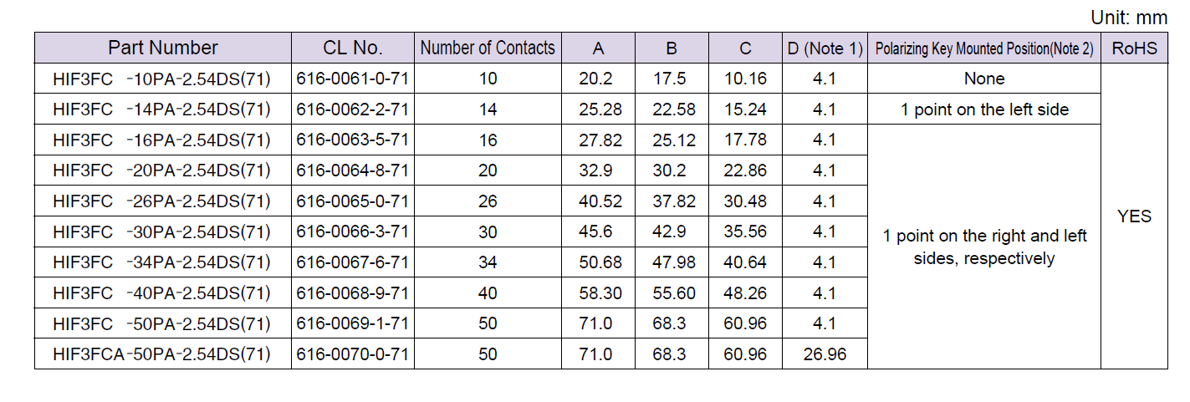The height and width of the screenshot is (402, 1190).
Task: Select CL number 616-0070-0-71
Action: [x=353, y=354]
